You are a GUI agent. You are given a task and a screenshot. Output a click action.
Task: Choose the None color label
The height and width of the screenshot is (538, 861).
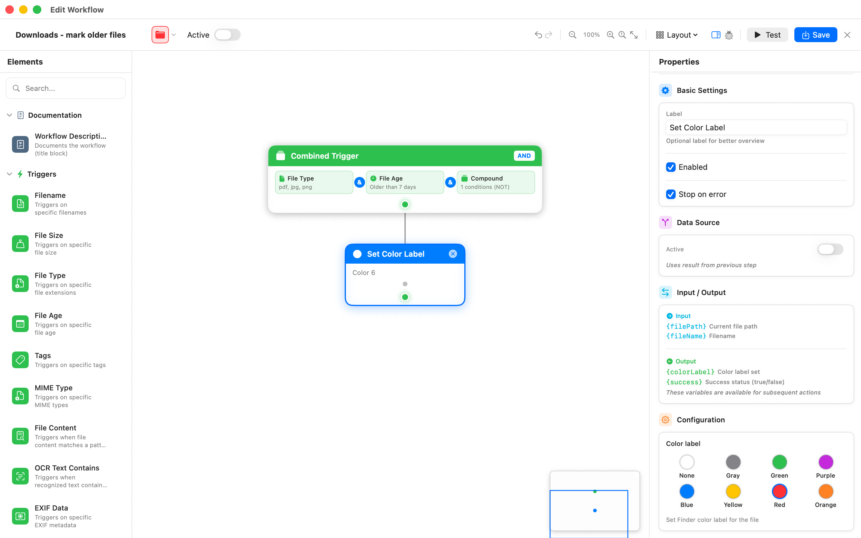click(687, 462)
